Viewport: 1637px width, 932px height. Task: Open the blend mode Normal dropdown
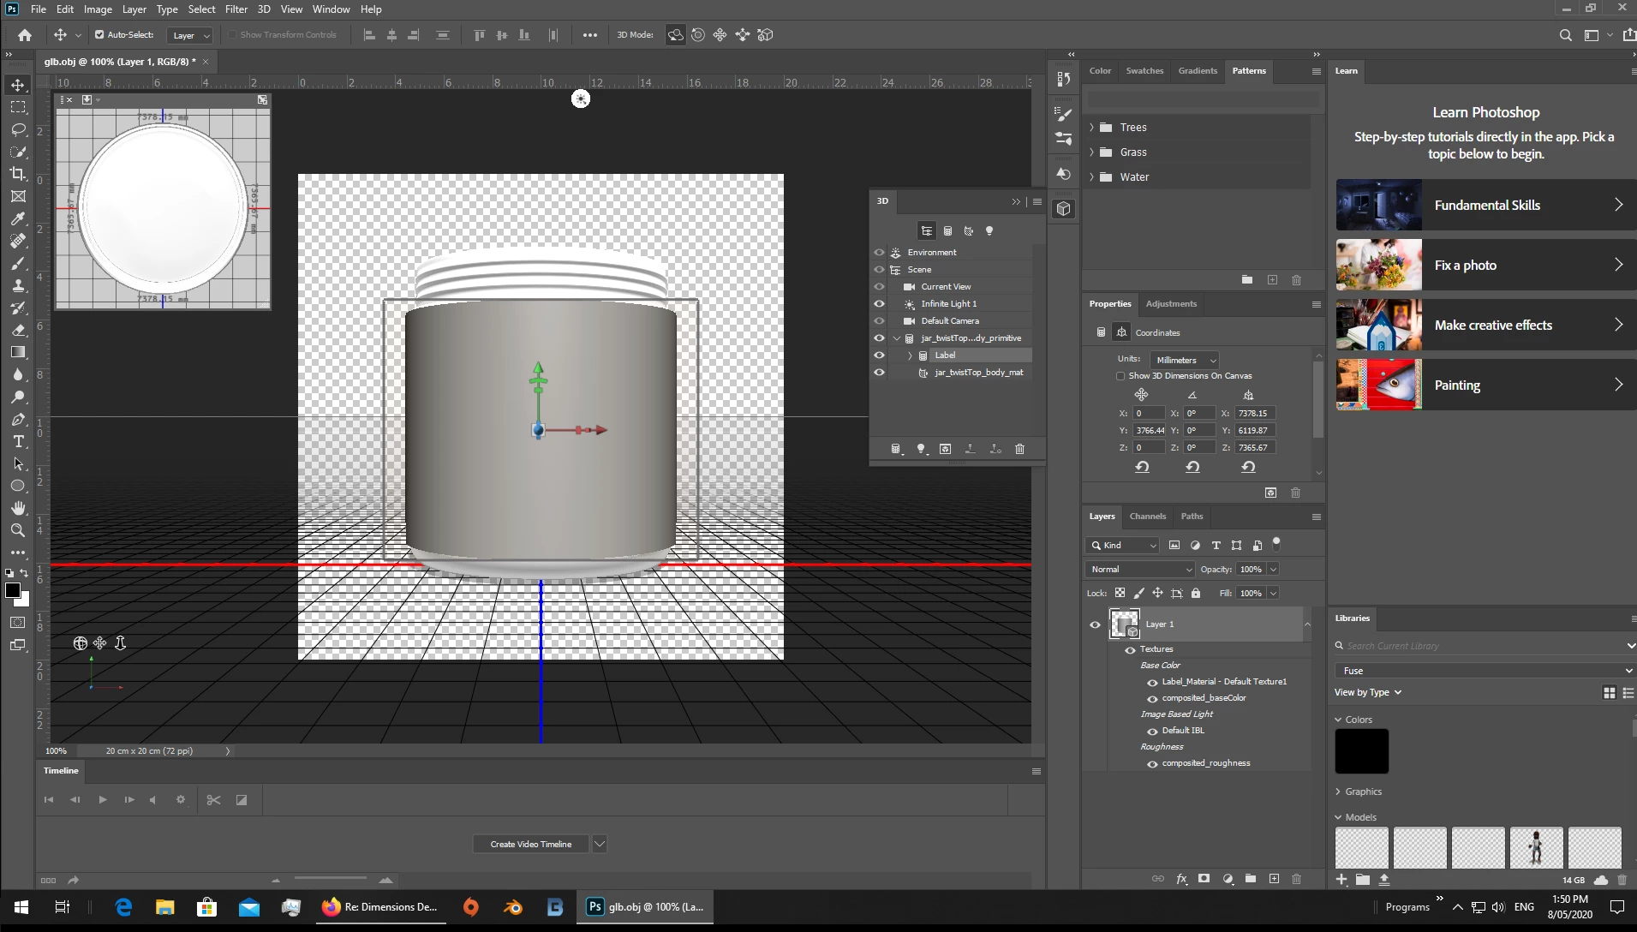[1140, 569]
